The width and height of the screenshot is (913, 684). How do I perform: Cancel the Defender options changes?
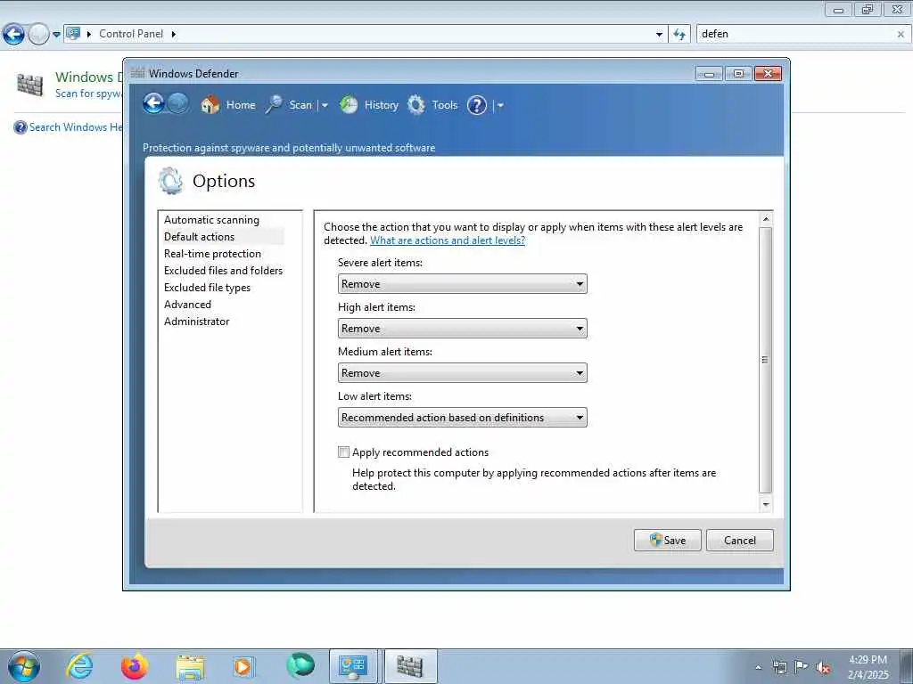coord(739,541)
